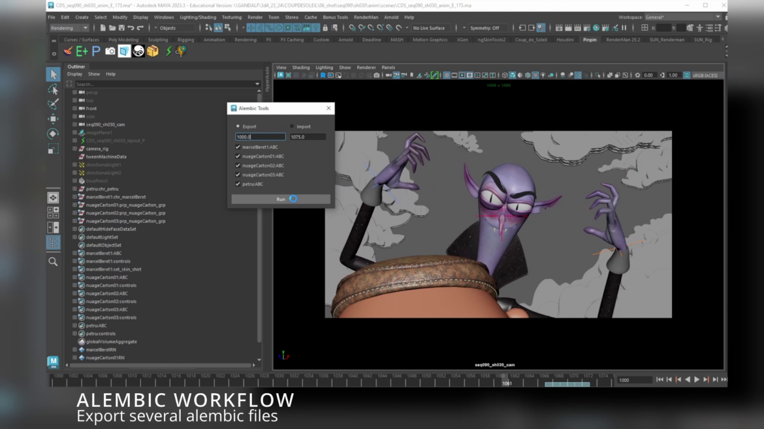This screenshot has width=764, height=429.
Task: Activate the Move tool in the toolbox
Action: click(53, 119)
